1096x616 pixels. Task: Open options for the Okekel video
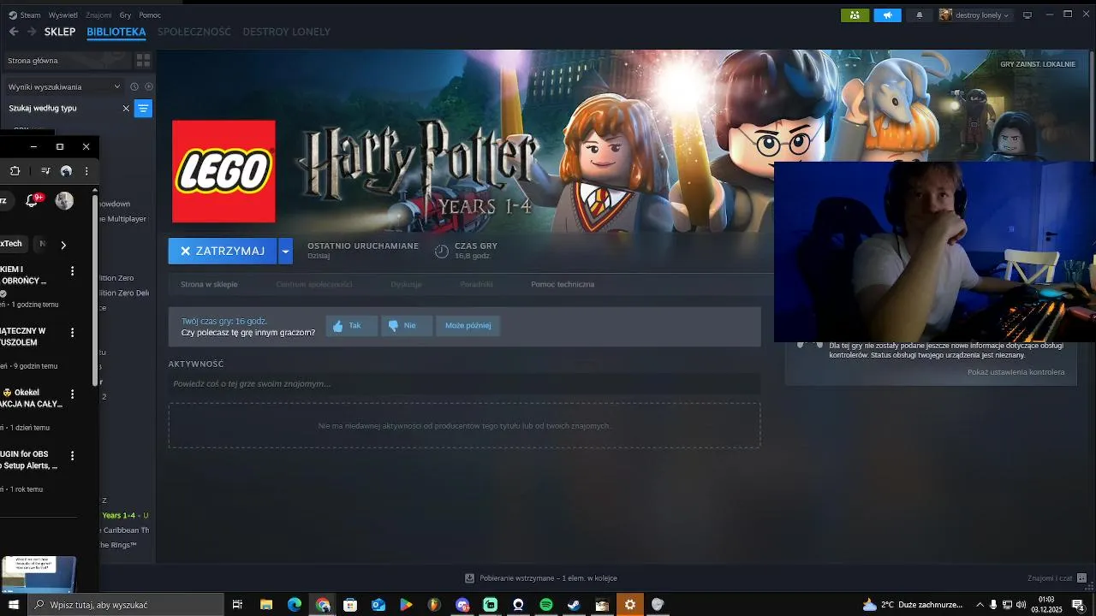(x=72, y=394)
